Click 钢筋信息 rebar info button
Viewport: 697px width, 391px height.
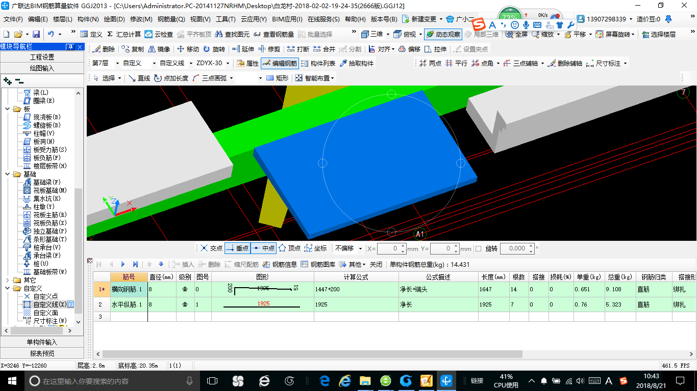(x=280, y=264)
